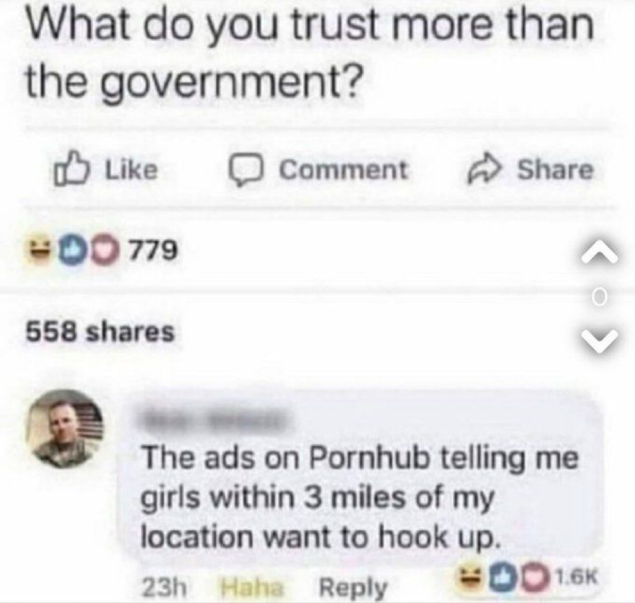The height and width of the screenshot is (603, 635).
Task: Click the small circle between the chevrons
Action: (x=600, y=298)
